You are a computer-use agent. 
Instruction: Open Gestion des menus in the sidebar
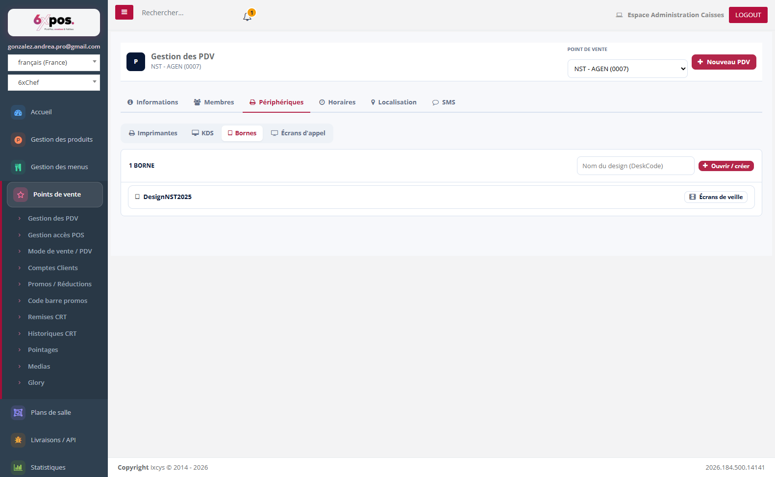point(59,167)
